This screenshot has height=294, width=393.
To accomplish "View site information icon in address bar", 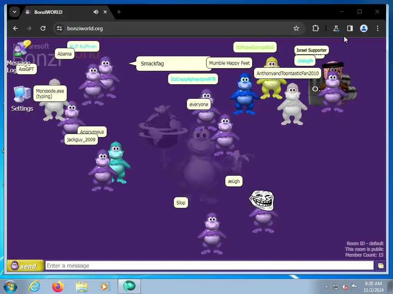I will click(x=59, y=28).
